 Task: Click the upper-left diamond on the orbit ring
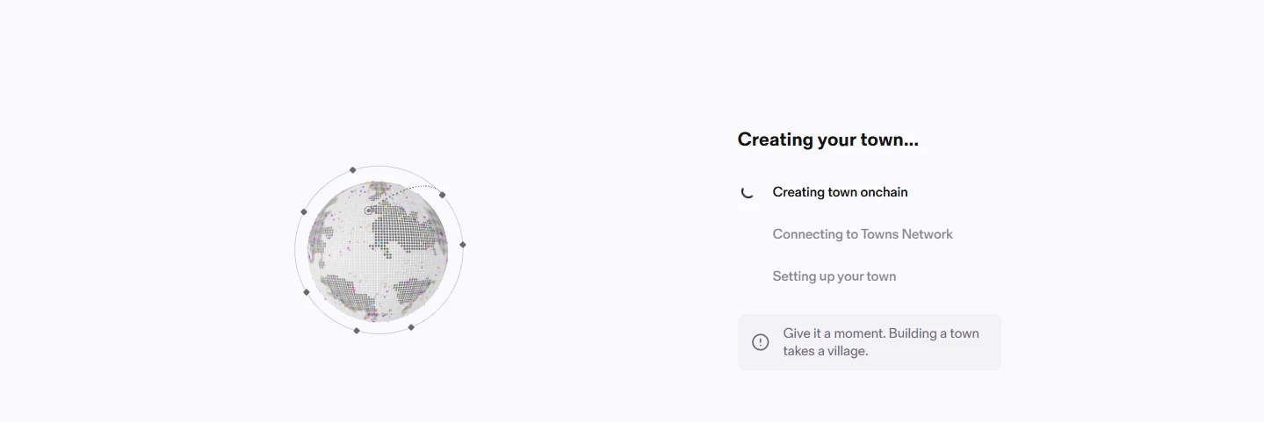tap(304, 211)
